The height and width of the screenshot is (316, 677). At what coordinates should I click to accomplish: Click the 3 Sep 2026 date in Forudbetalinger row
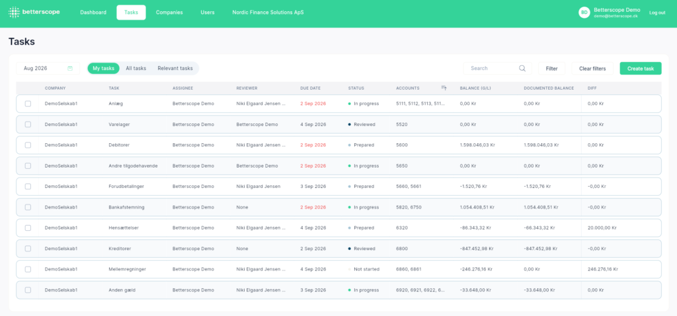313,186
